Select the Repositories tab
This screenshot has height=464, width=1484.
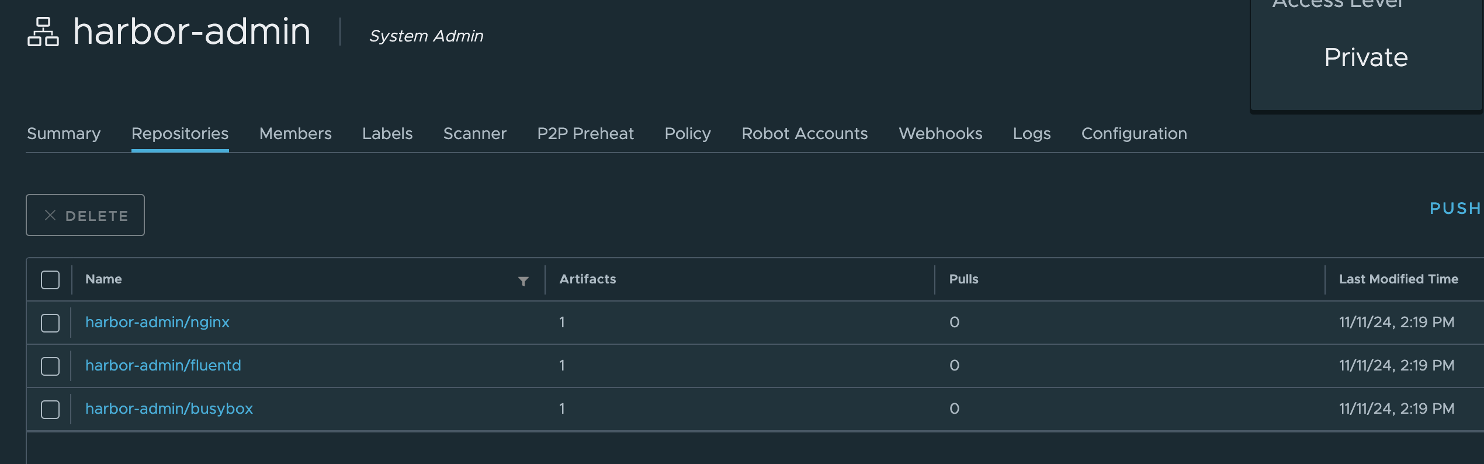coord(180,134)
